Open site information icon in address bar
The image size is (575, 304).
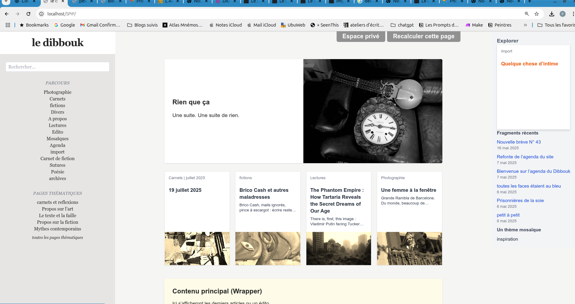click(42, 14)
